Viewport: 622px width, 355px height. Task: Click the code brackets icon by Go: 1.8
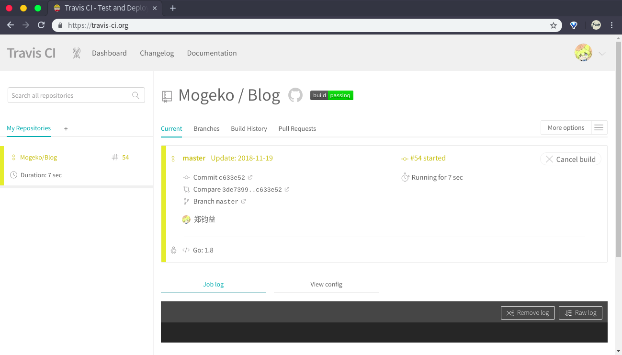[186, 250]
